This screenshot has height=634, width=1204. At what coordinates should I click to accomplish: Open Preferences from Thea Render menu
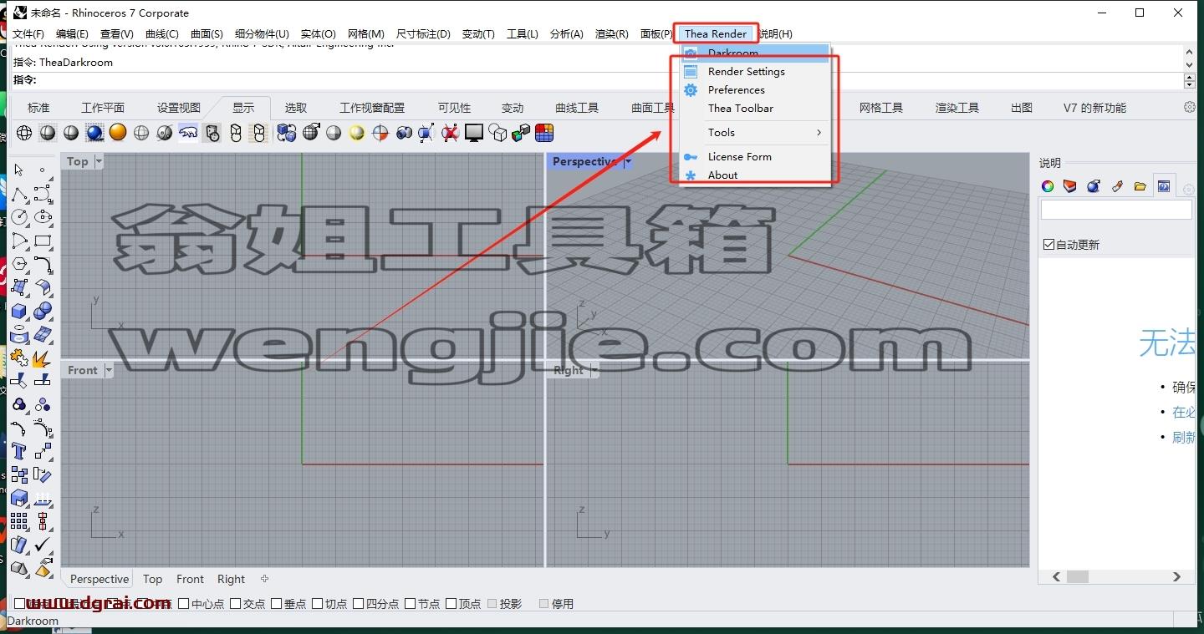pyautogui.click(x=754, y=90)
